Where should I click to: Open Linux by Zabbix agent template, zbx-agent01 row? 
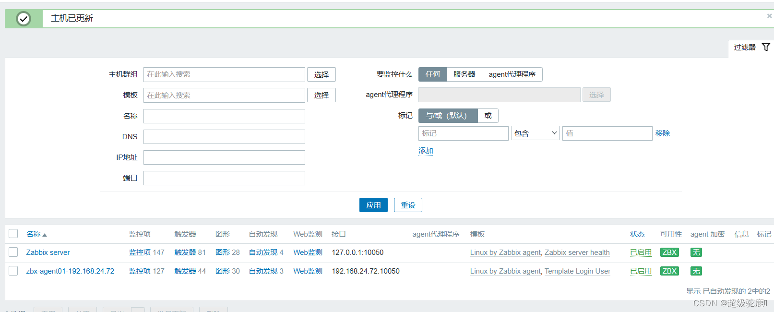(505, 271)
